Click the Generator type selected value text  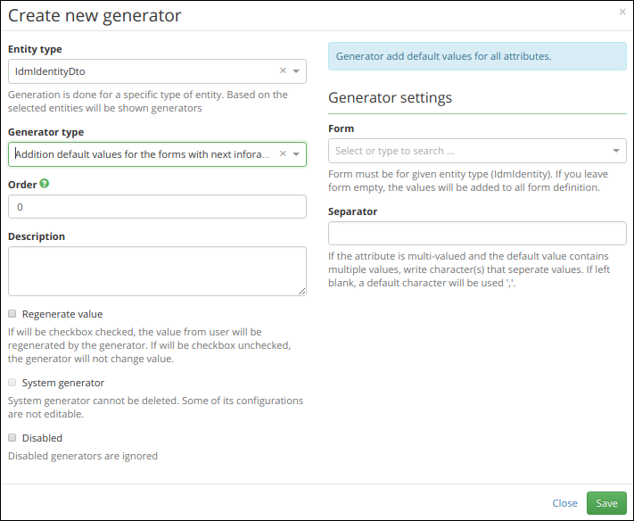tap(142, 154)
